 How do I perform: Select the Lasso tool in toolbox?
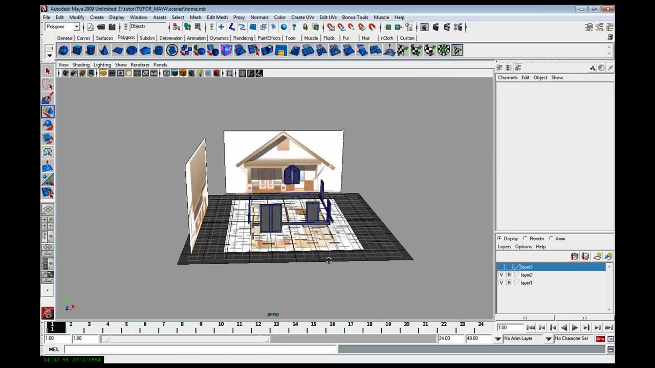click(x=48, y=85)
